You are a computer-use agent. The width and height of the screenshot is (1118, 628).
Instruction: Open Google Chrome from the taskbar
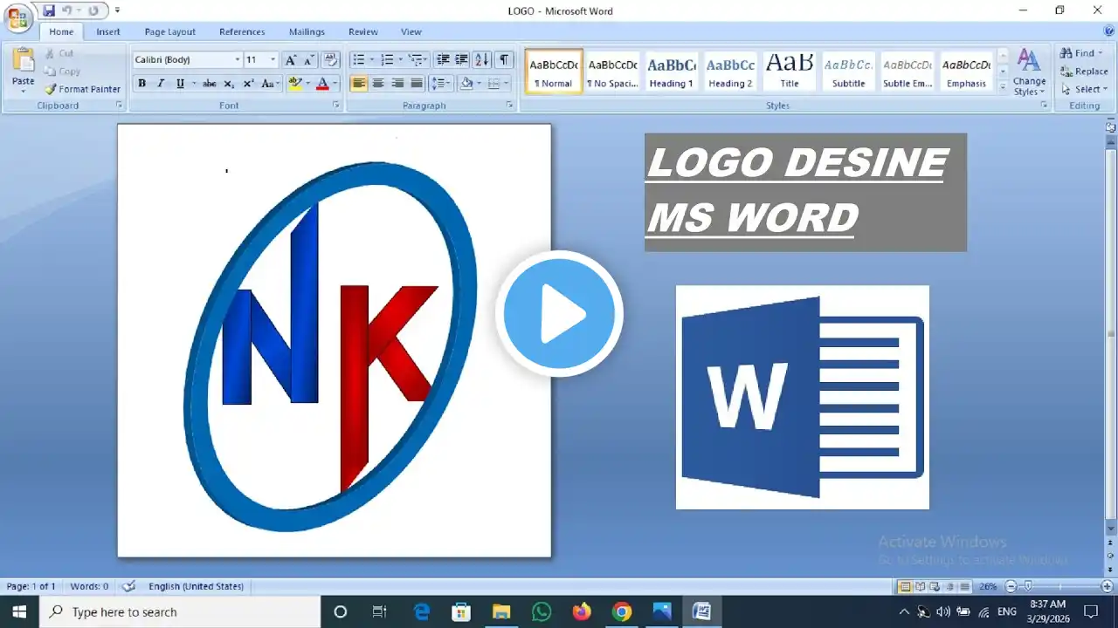click(x=622, y=611)
